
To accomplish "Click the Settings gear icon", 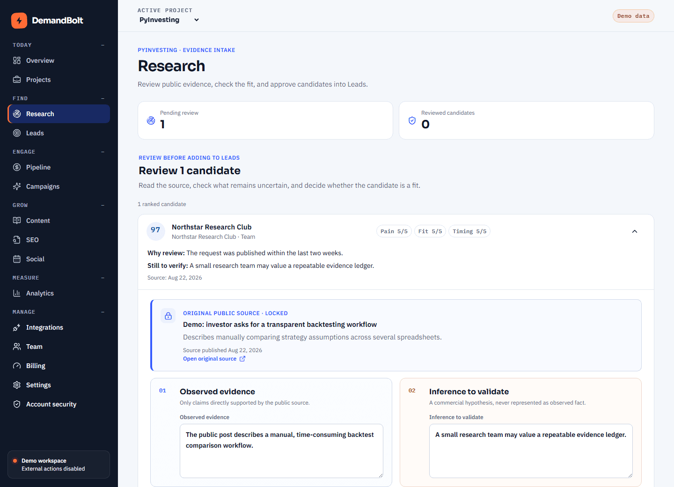I will [x=17, y=385].
